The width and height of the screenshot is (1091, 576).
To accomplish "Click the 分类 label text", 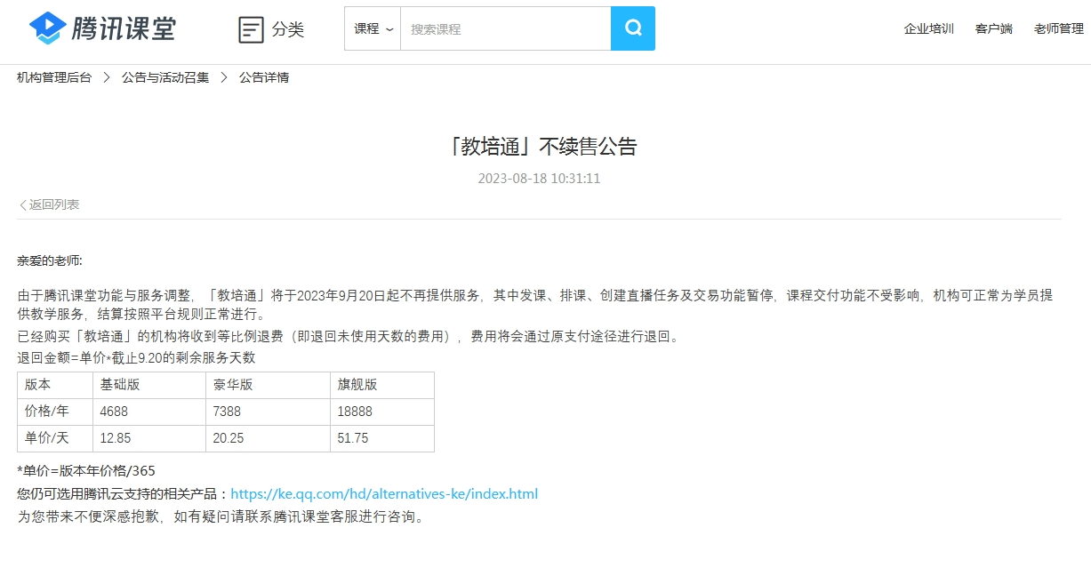I will pos(288,29).
